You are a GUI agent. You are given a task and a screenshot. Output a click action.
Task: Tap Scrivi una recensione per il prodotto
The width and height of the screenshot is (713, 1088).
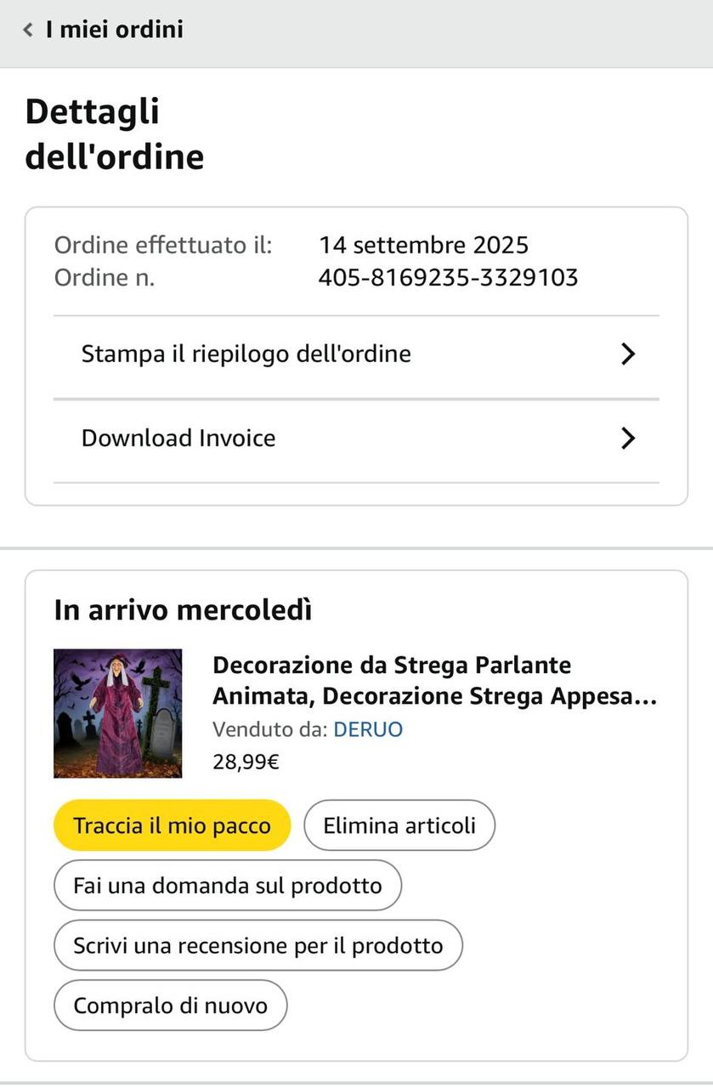click(x=257, y=945)
